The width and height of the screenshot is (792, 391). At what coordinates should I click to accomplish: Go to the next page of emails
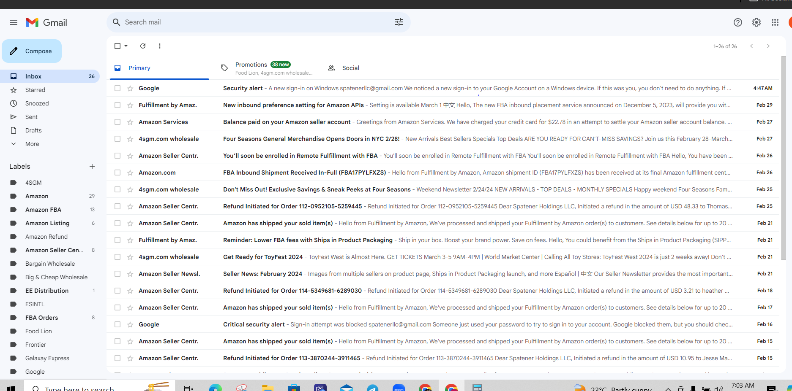[x=768, y=46]
